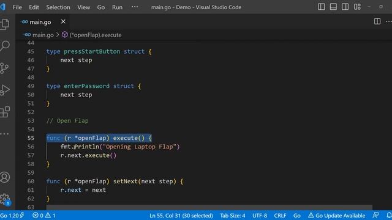Show additional activity bar views ellipsis
Image resolution: width=392 pixels, height=220 pixels.
click(x=4, y=134)
